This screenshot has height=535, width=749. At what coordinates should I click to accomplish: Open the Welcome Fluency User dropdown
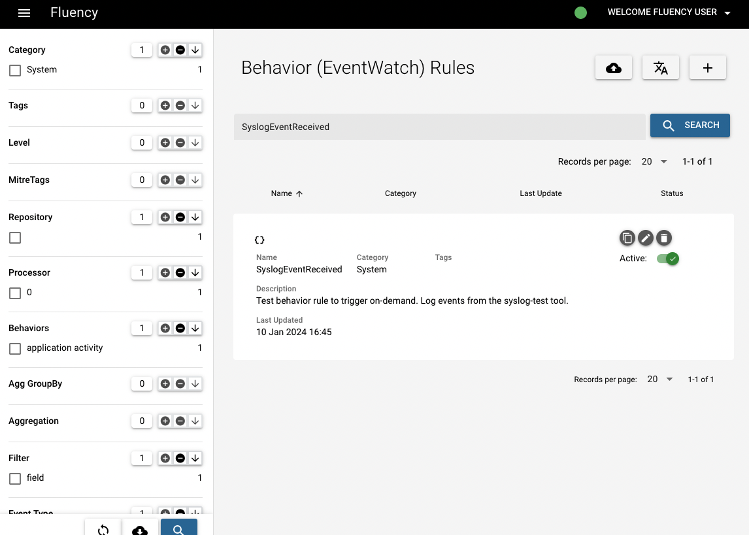tap(669, 12)
